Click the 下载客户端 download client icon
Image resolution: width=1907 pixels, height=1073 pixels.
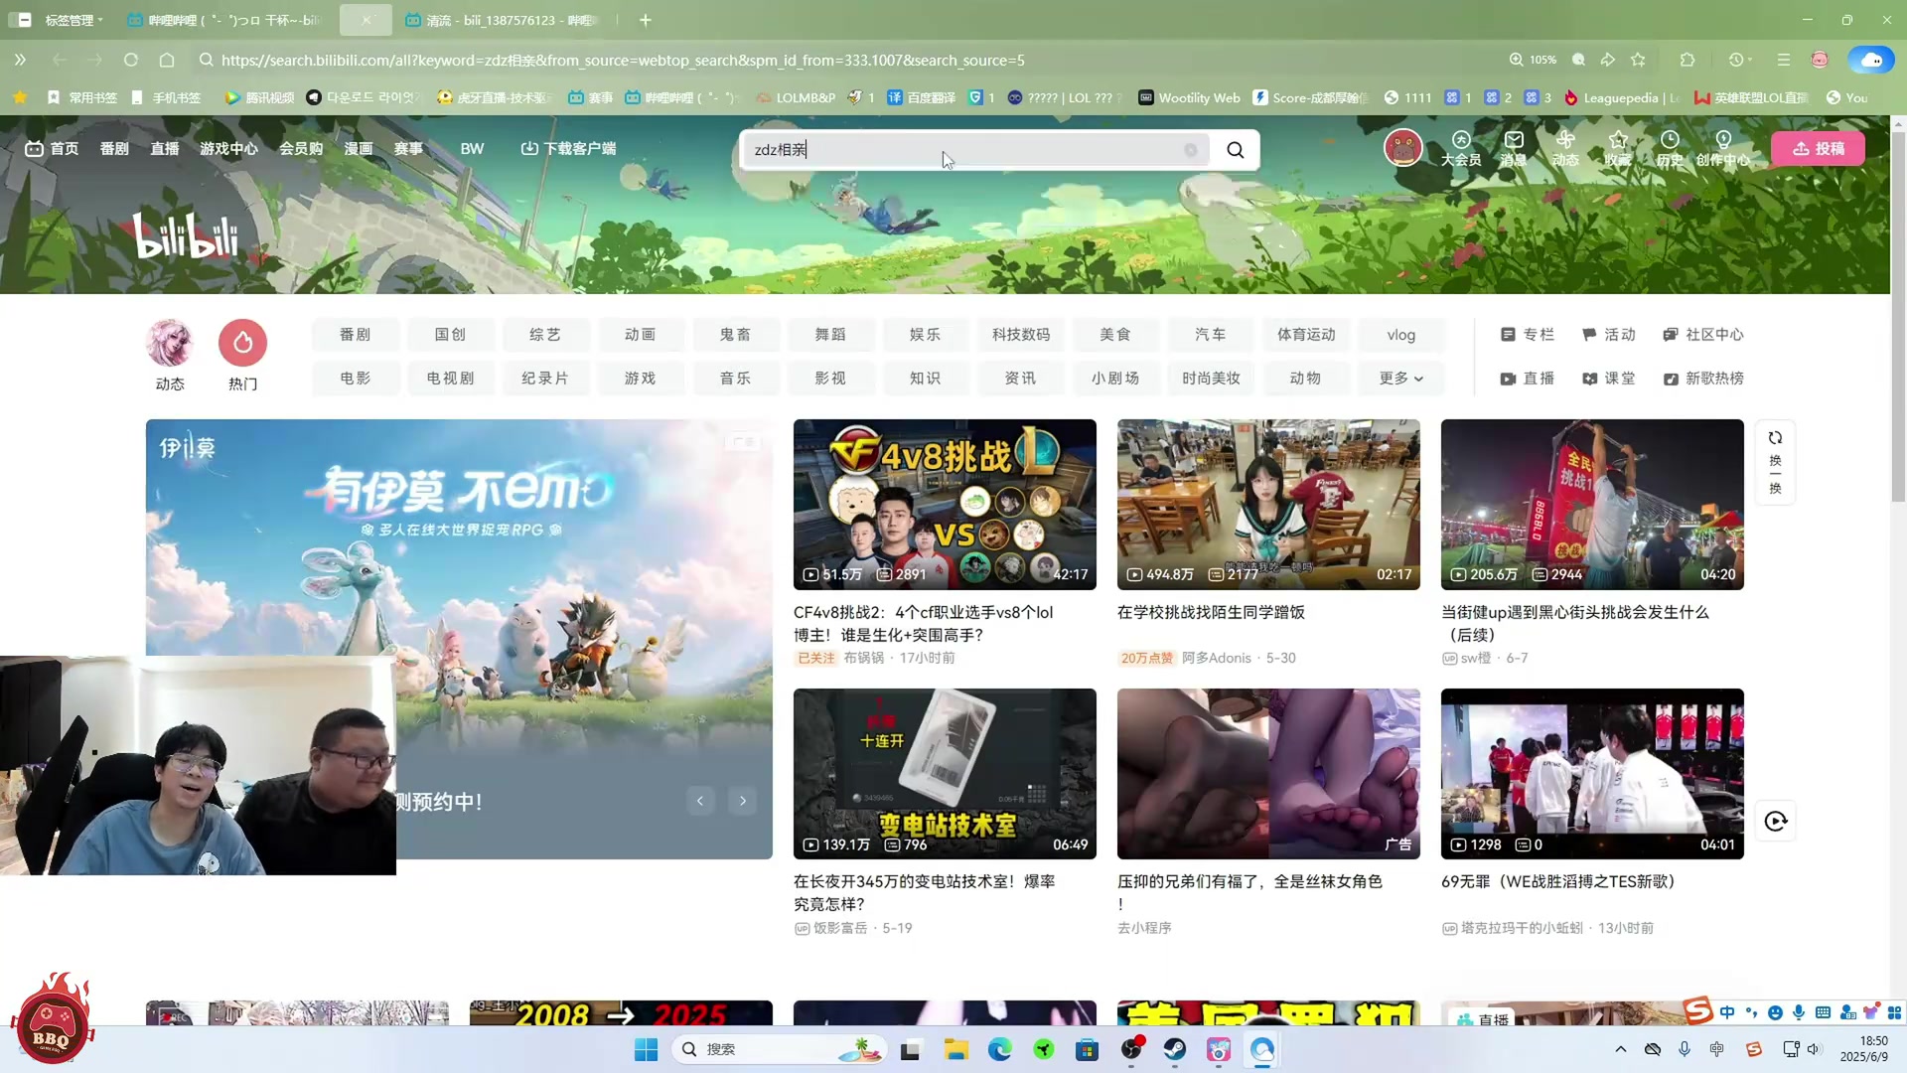coord(569,148)
